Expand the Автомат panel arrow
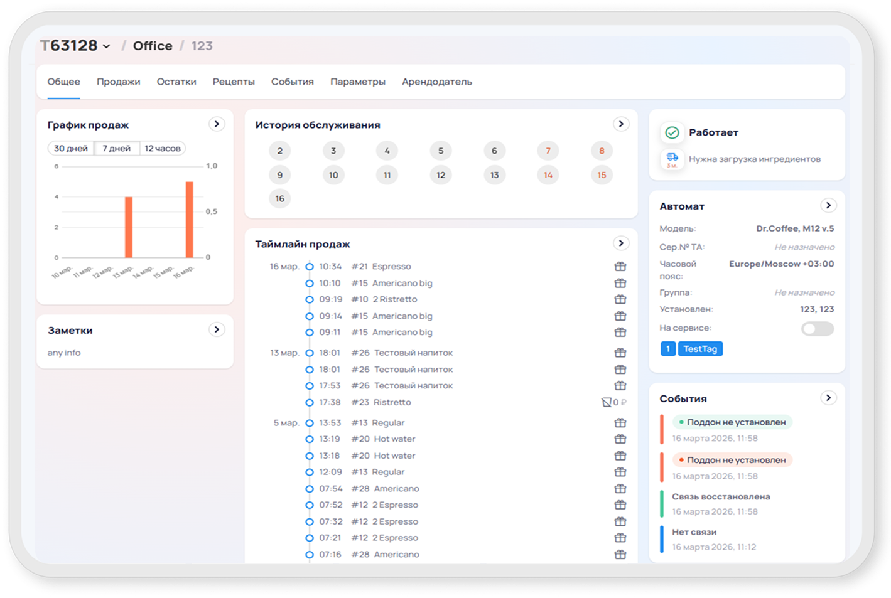 click(x=828, y=205)
